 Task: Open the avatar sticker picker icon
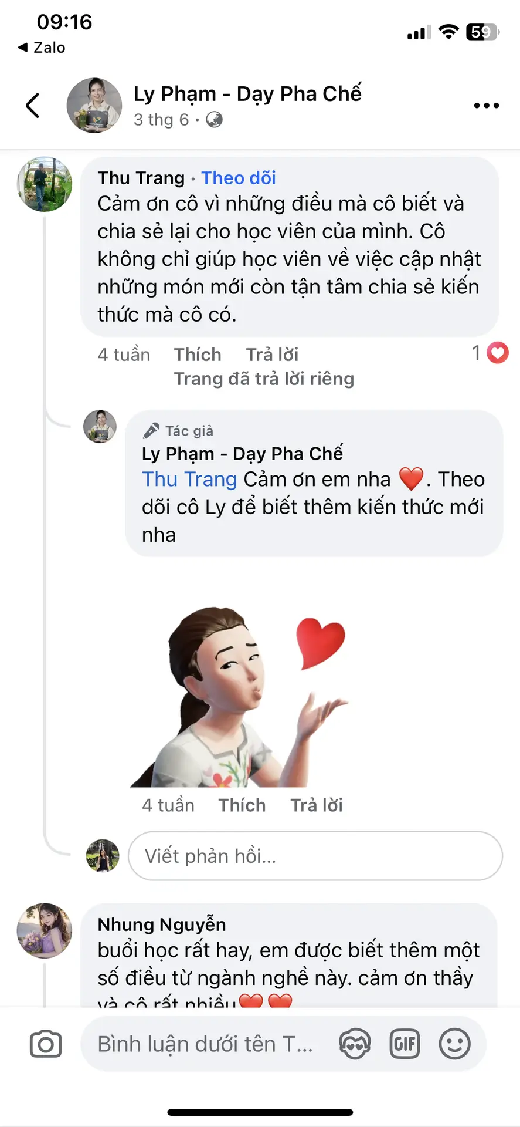355,1044
